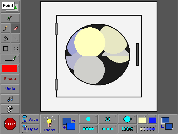Select the ellipse shape tool
178x134 pixels.
pyautogui.click(x=16, y=48)
